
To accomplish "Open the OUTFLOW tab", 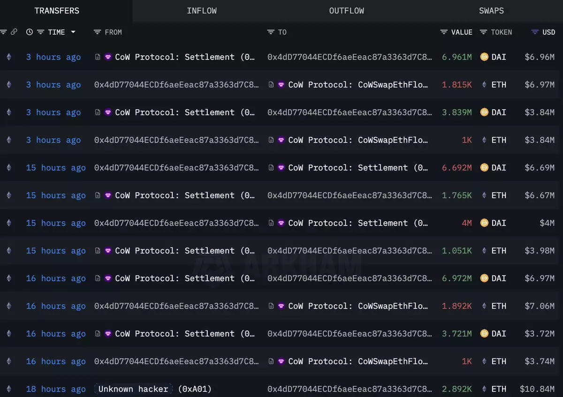I will tap(346, 11).
